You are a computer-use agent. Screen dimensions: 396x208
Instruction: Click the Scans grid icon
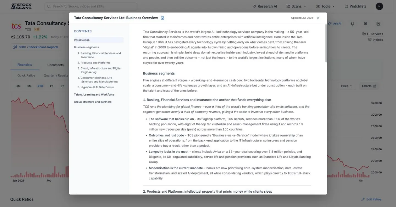tap(288, 6)
